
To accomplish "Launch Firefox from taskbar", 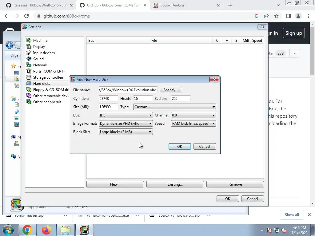I will pos(46,230).
